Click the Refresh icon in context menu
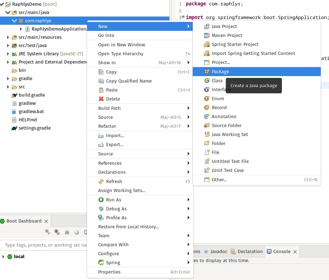This screenshot has width=329, height=280. (101, 181)
